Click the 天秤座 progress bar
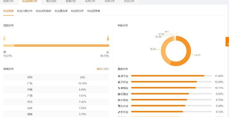Image resolution: width=229 pixels, height=117 pixels. [x=171, y=82]
